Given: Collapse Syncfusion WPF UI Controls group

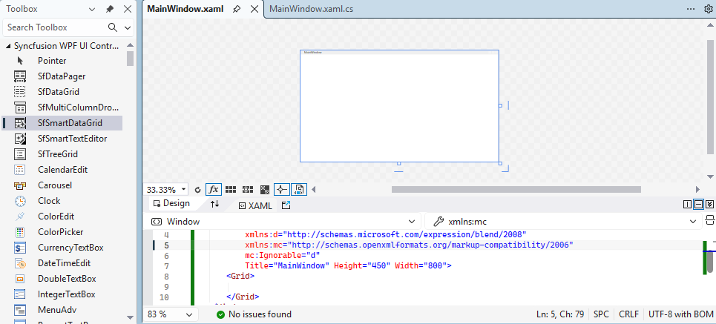Looking at the screenshot, I should 7,46.
